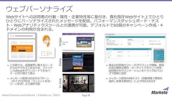Image resolution: width=172 pixels, height=97 pixels.
Task: Click the vertical Widget label
Action: [60, 42]
